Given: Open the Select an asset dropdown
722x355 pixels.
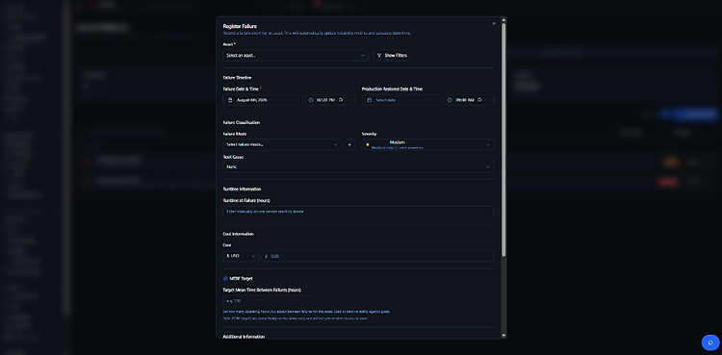Looking at the screenshot, I should [x=296, y=55].
